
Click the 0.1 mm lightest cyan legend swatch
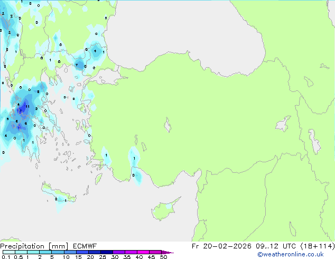9,252
